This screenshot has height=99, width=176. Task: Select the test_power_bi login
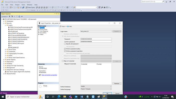point(14,47)
